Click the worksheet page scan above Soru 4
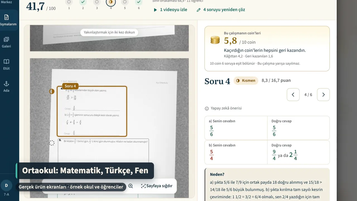 (109, 38)
